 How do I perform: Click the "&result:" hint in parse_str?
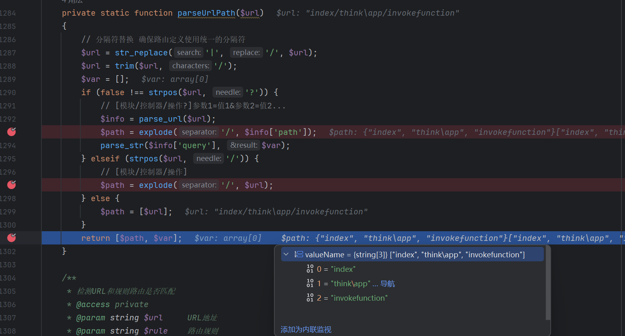[x=243, y=145]
